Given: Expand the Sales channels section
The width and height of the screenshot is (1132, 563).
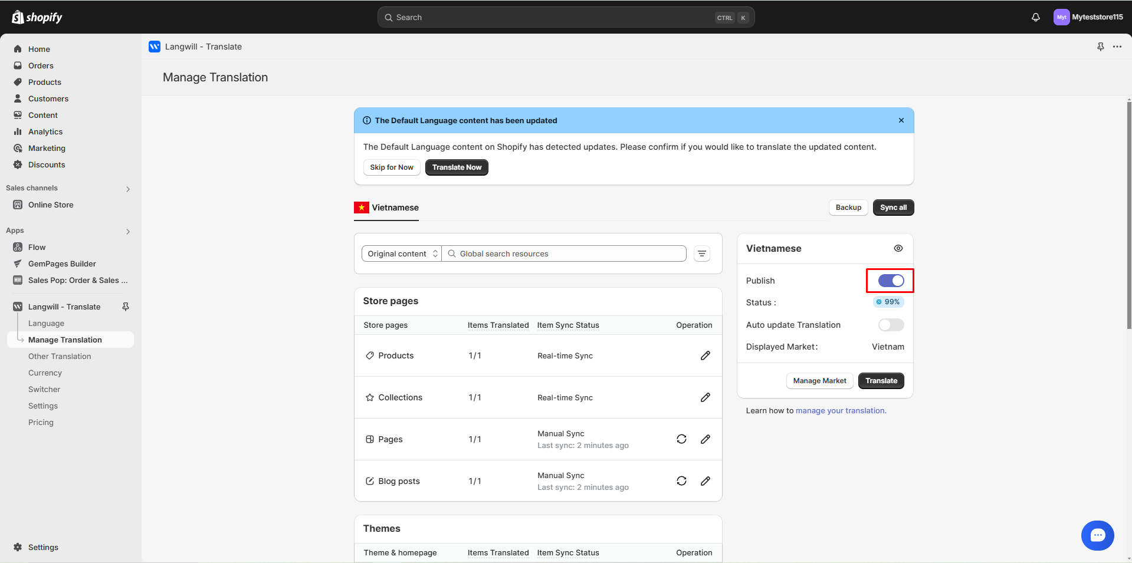Looking at the screenshot, I should (x=128, y=189).
